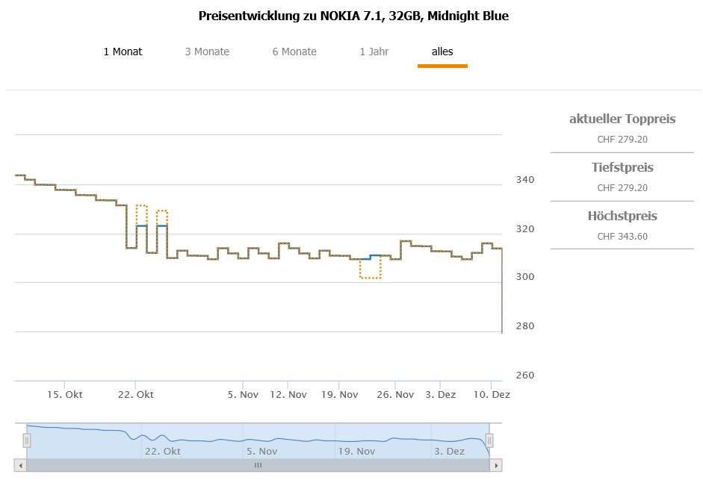Click the navigator scroll left arrow

(x=21, y=465)
